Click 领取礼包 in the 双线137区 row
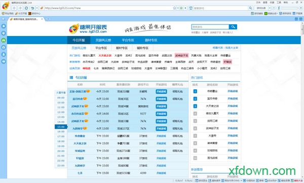 click(178, 128)
